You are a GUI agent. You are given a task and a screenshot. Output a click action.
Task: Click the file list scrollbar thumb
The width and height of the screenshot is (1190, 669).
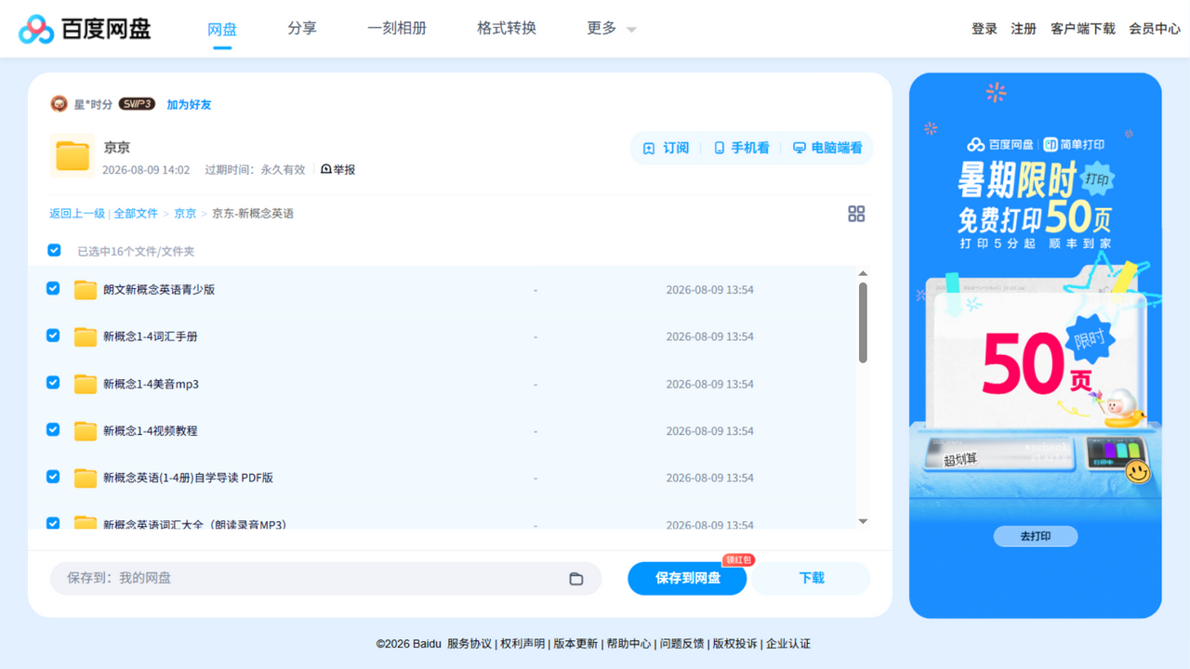[x=863, y=322]
